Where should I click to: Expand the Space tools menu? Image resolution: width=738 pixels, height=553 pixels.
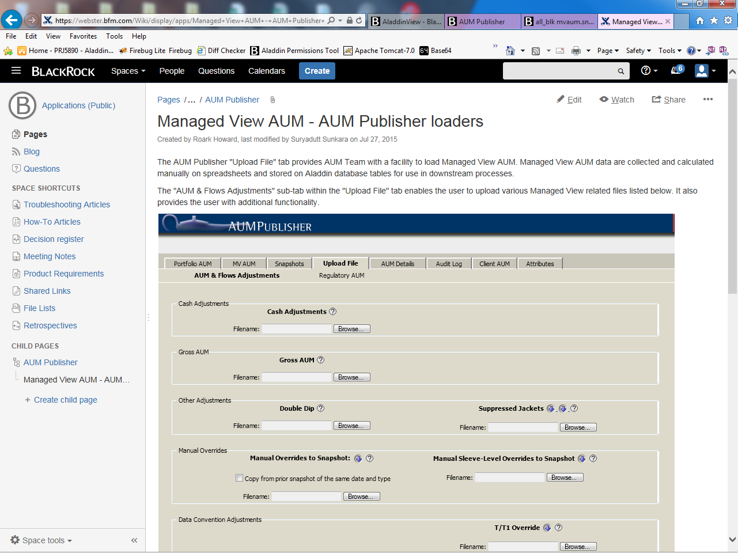point(41,540)
